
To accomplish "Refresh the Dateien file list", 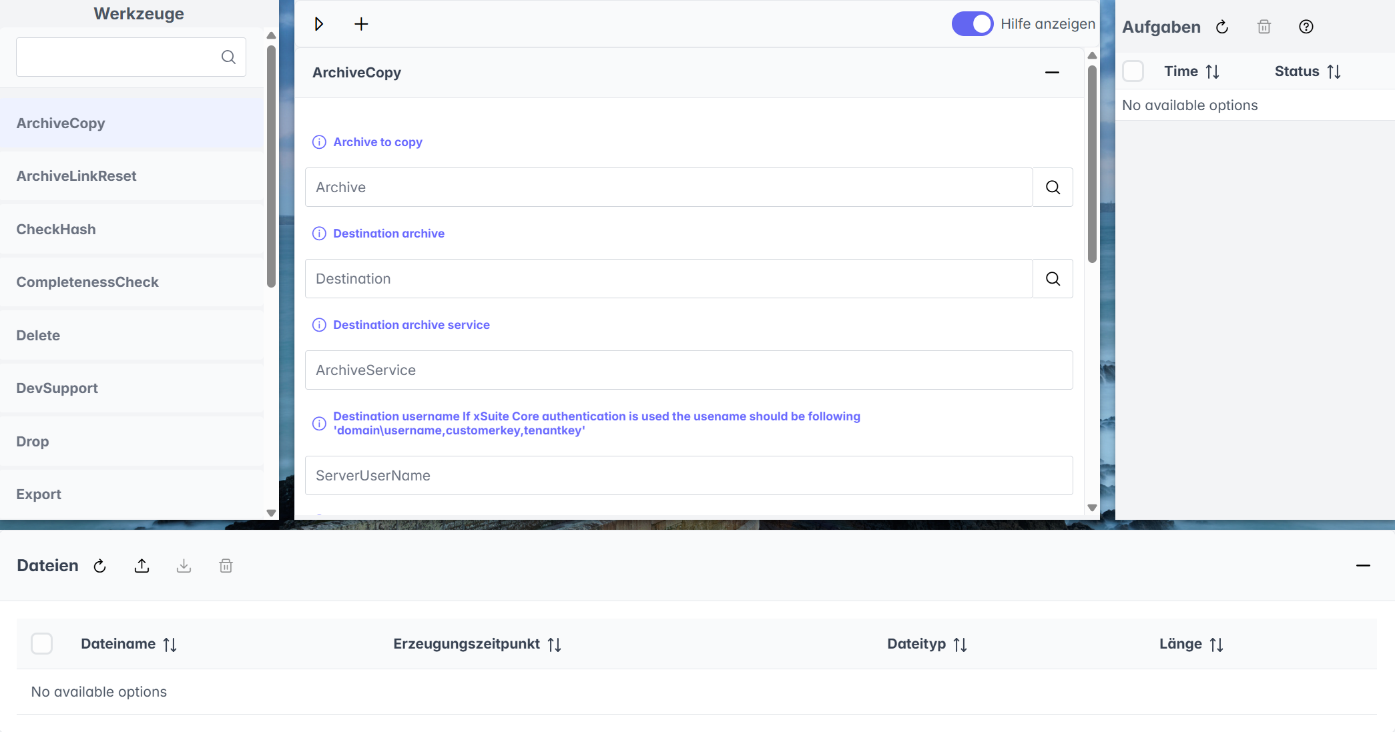I will [100, 566].
